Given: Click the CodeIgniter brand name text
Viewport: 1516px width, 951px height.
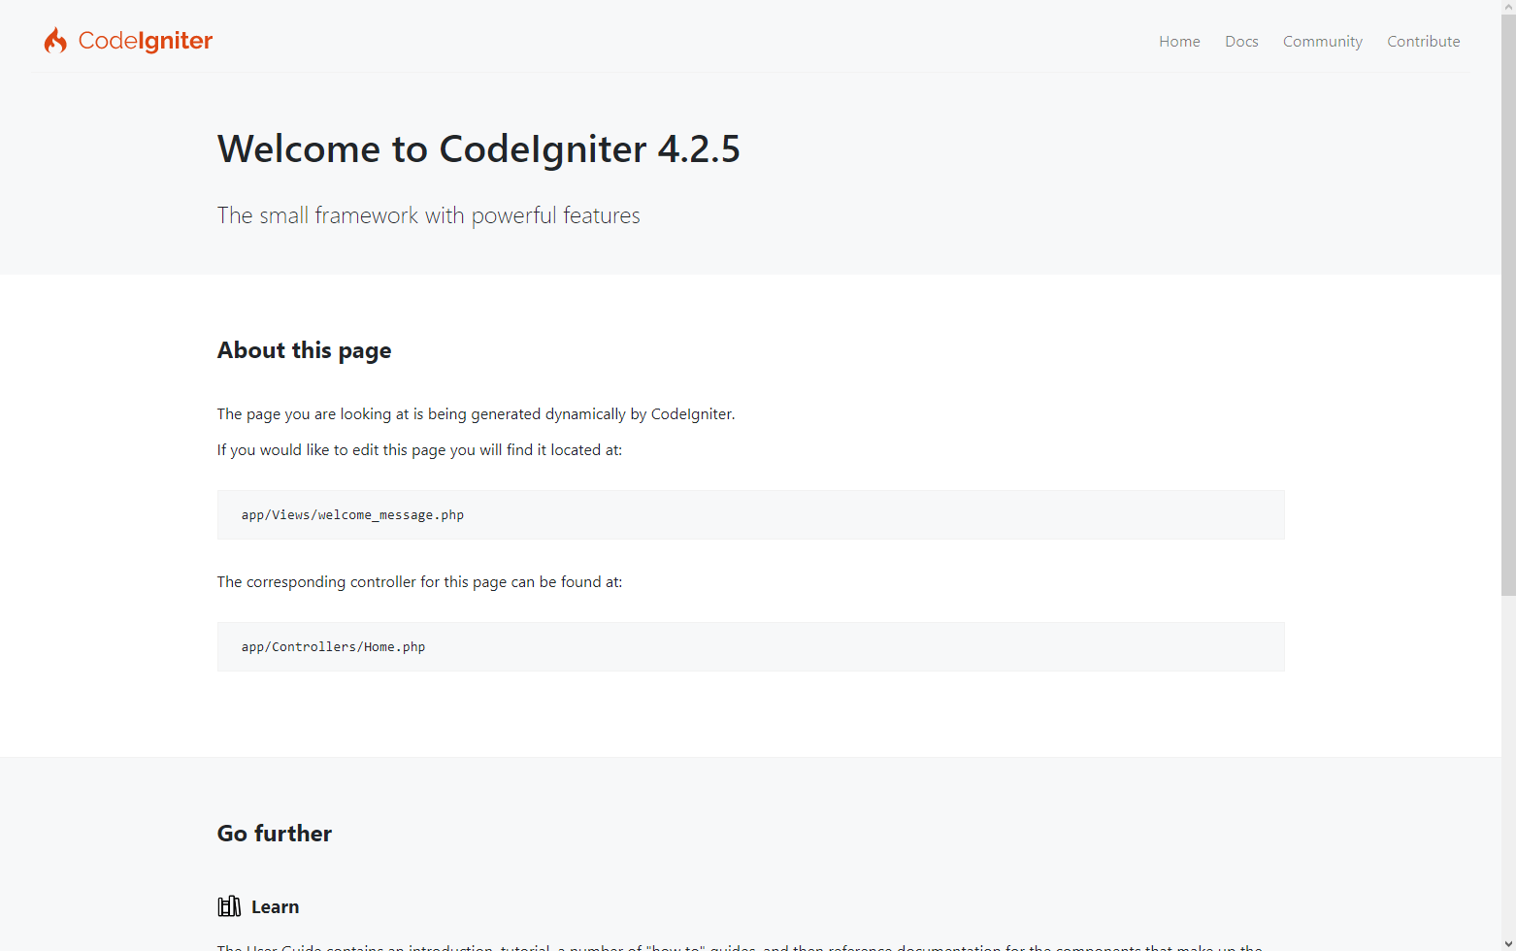Looking at the screenshot, I should tap(146, 41).
